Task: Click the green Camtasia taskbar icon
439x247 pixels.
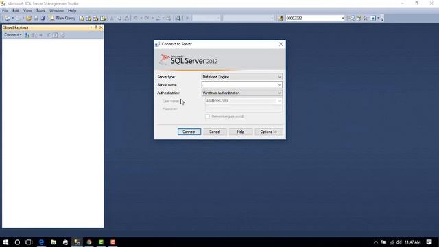Action: click(x=101, y=242)
